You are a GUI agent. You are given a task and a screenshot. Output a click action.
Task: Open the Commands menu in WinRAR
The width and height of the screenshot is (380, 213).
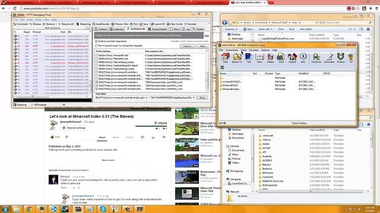tap(232, 50)
